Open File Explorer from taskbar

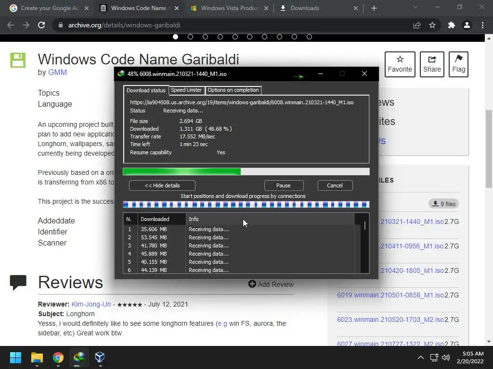click(37, 357)
